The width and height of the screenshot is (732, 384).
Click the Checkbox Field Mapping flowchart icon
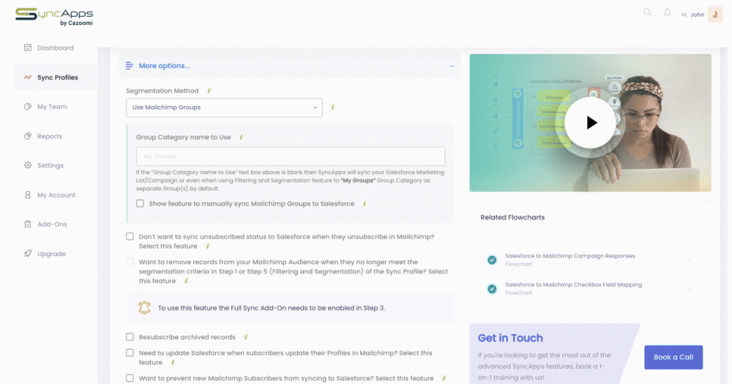pos(492,289)
